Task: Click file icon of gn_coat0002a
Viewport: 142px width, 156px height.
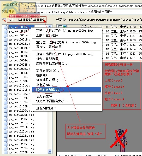Action: 5,44
